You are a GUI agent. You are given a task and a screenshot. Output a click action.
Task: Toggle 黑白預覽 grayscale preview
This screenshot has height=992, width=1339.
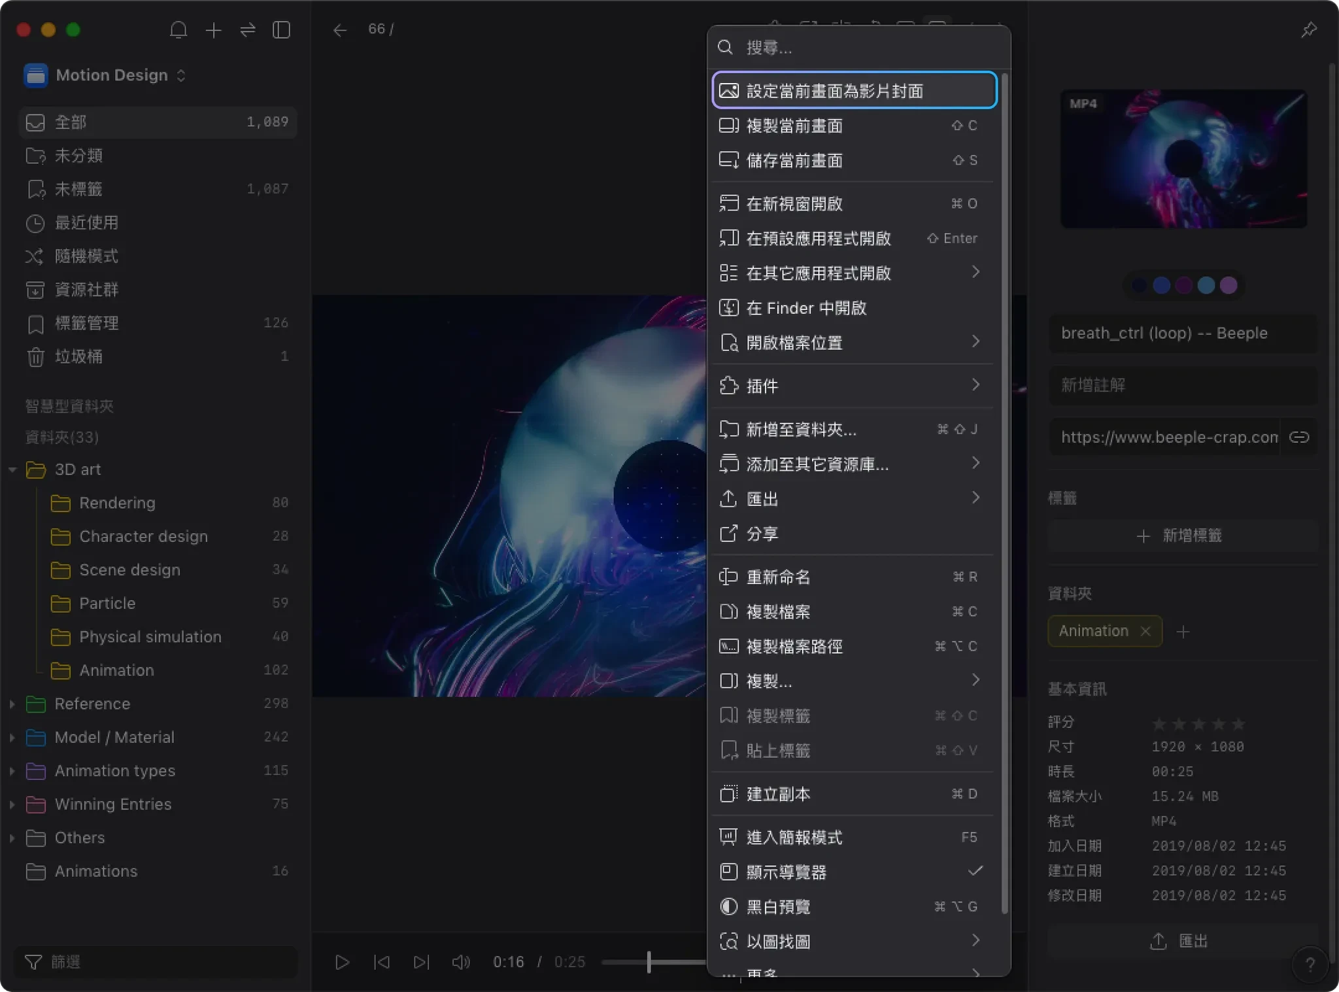pyautogui.click(x=853, y=906)
